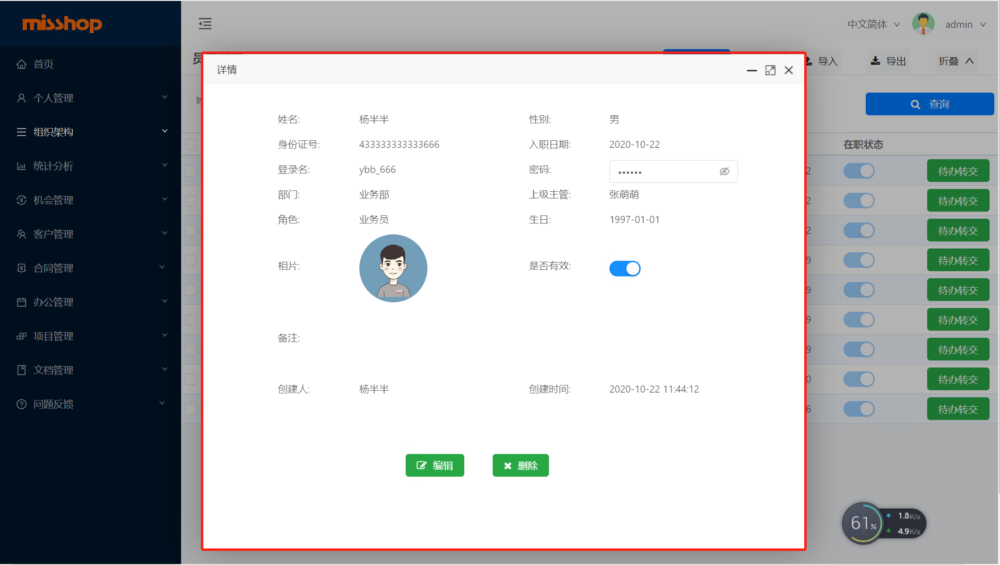The width and height of the screenshot is (1000, 565).
Task: Click the admin avatar image
Action: tap(923, 24)
